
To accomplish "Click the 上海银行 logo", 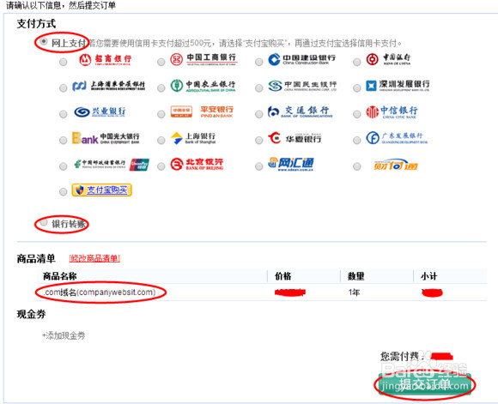I will 193,138.
